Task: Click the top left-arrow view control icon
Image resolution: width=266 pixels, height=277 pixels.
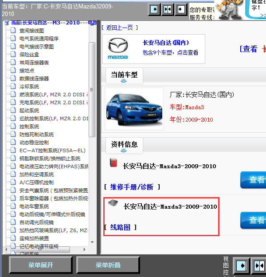Action: click(x=180, y=9)
